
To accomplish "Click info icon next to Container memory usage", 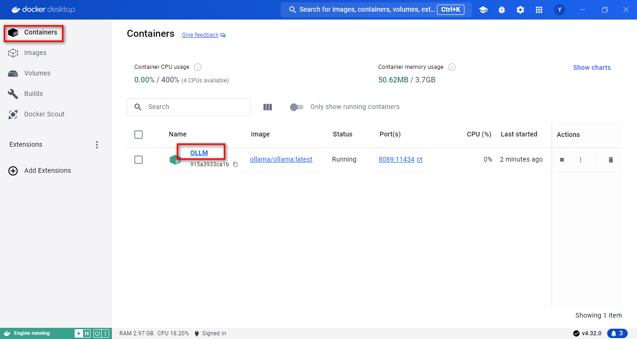I will (451, 67).
